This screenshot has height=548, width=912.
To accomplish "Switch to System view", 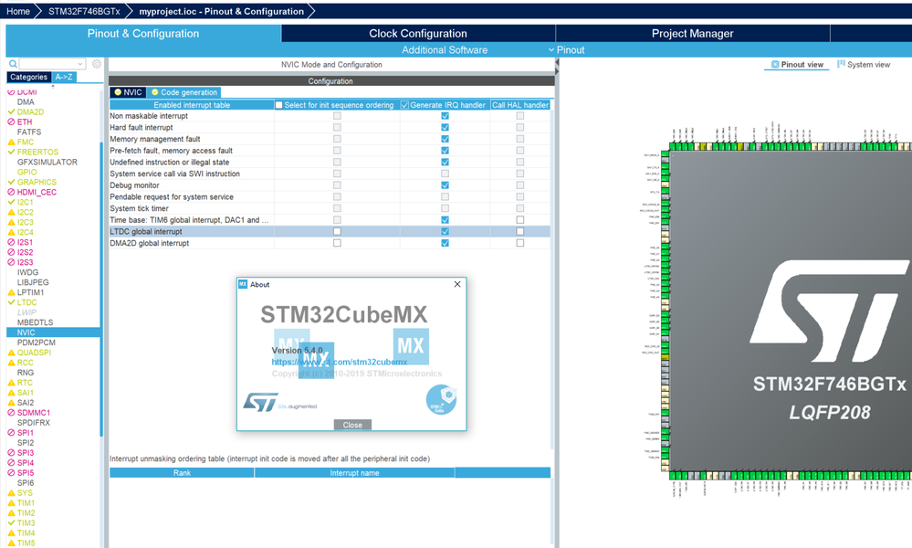I will [864, 65].
